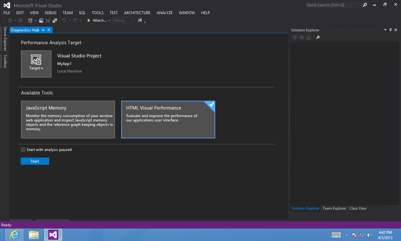Switch to the Team Explorer tab

334,209
